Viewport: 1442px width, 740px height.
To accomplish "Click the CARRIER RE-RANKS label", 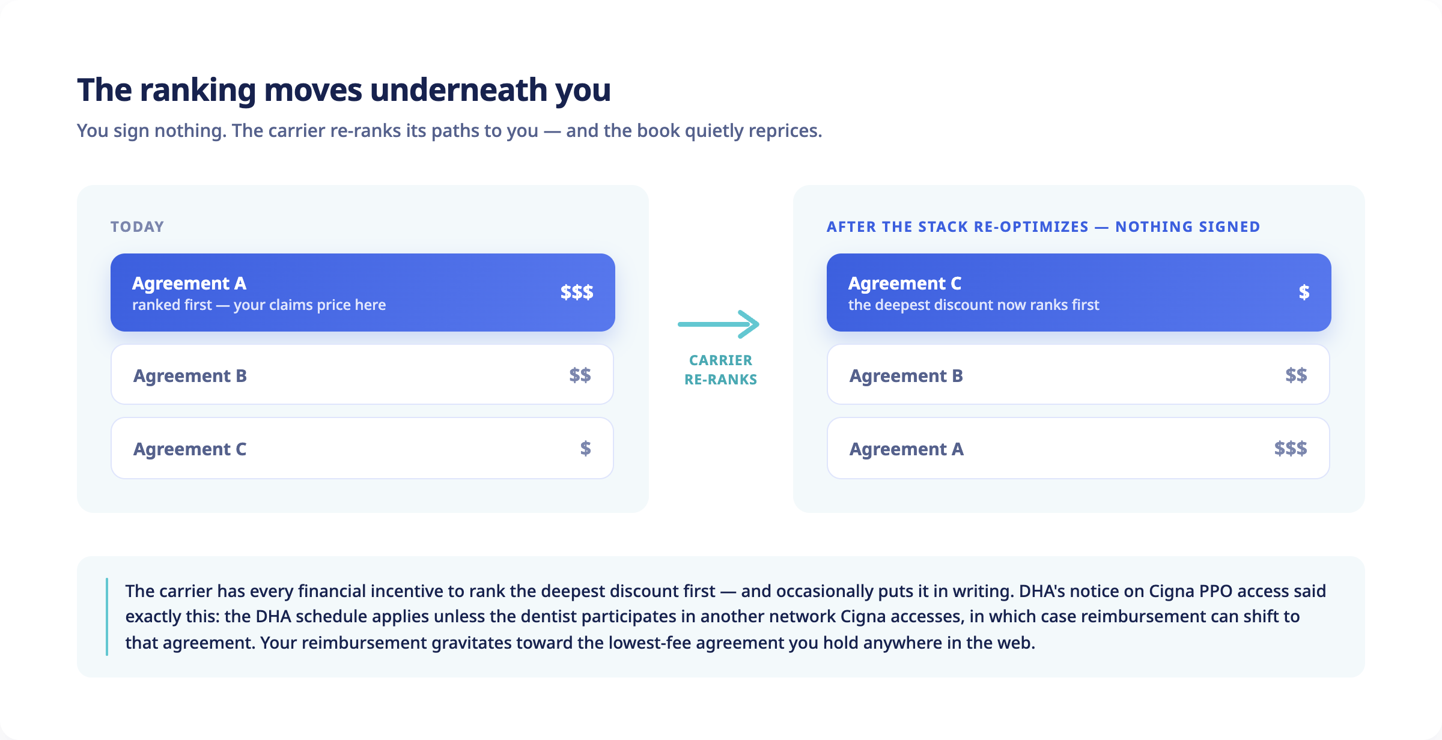I will (x=720, y=370).
